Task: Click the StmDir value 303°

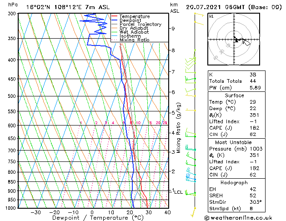Action: coord(256,202)
